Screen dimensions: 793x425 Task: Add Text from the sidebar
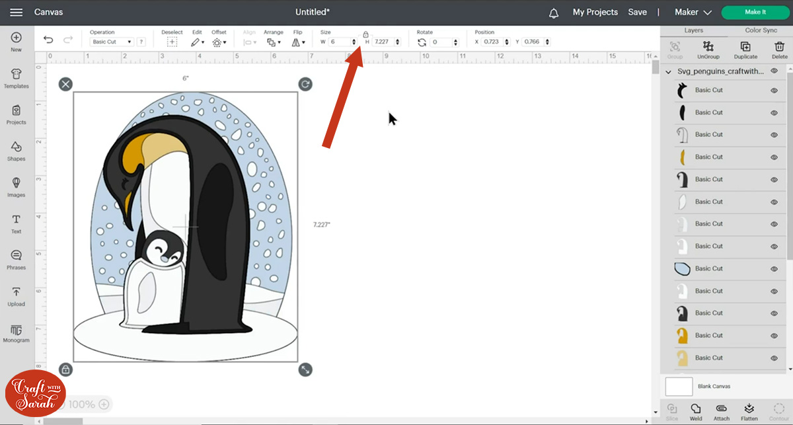click(x=17, y=224)
